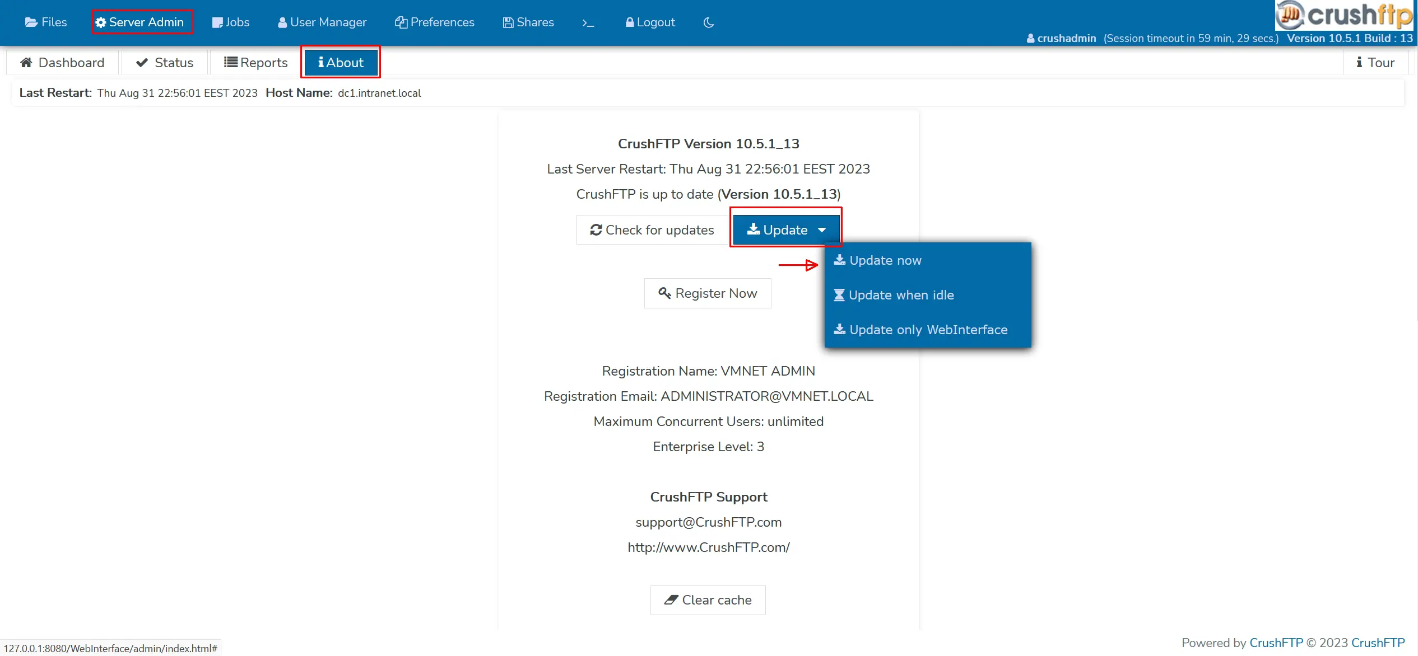Open Jobs from top navigation
The height and width of the screenshot is (656, 1418).
pyautogui.click(x=231, y=22)
